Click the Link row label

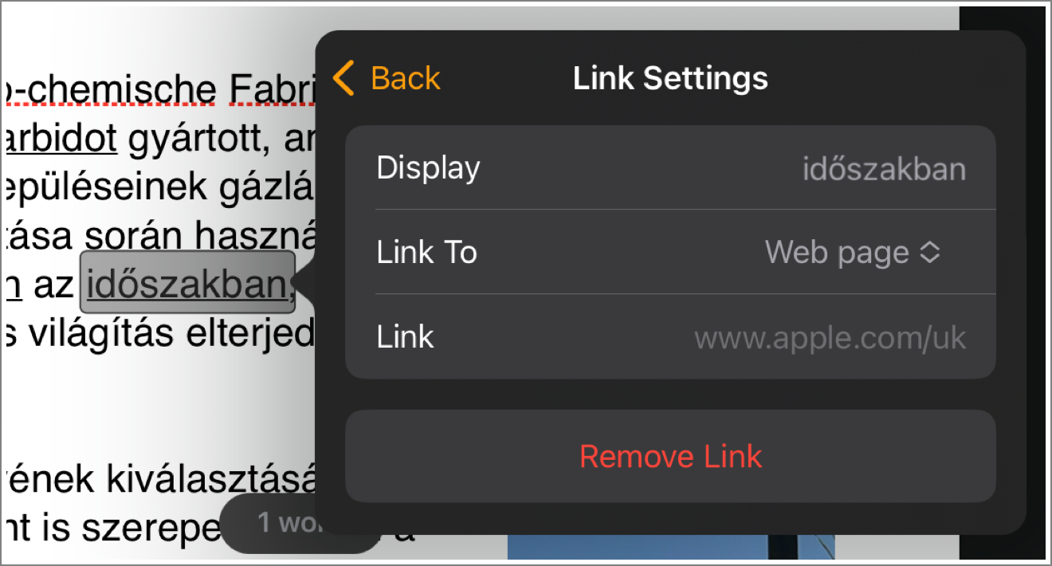(405, 337)
